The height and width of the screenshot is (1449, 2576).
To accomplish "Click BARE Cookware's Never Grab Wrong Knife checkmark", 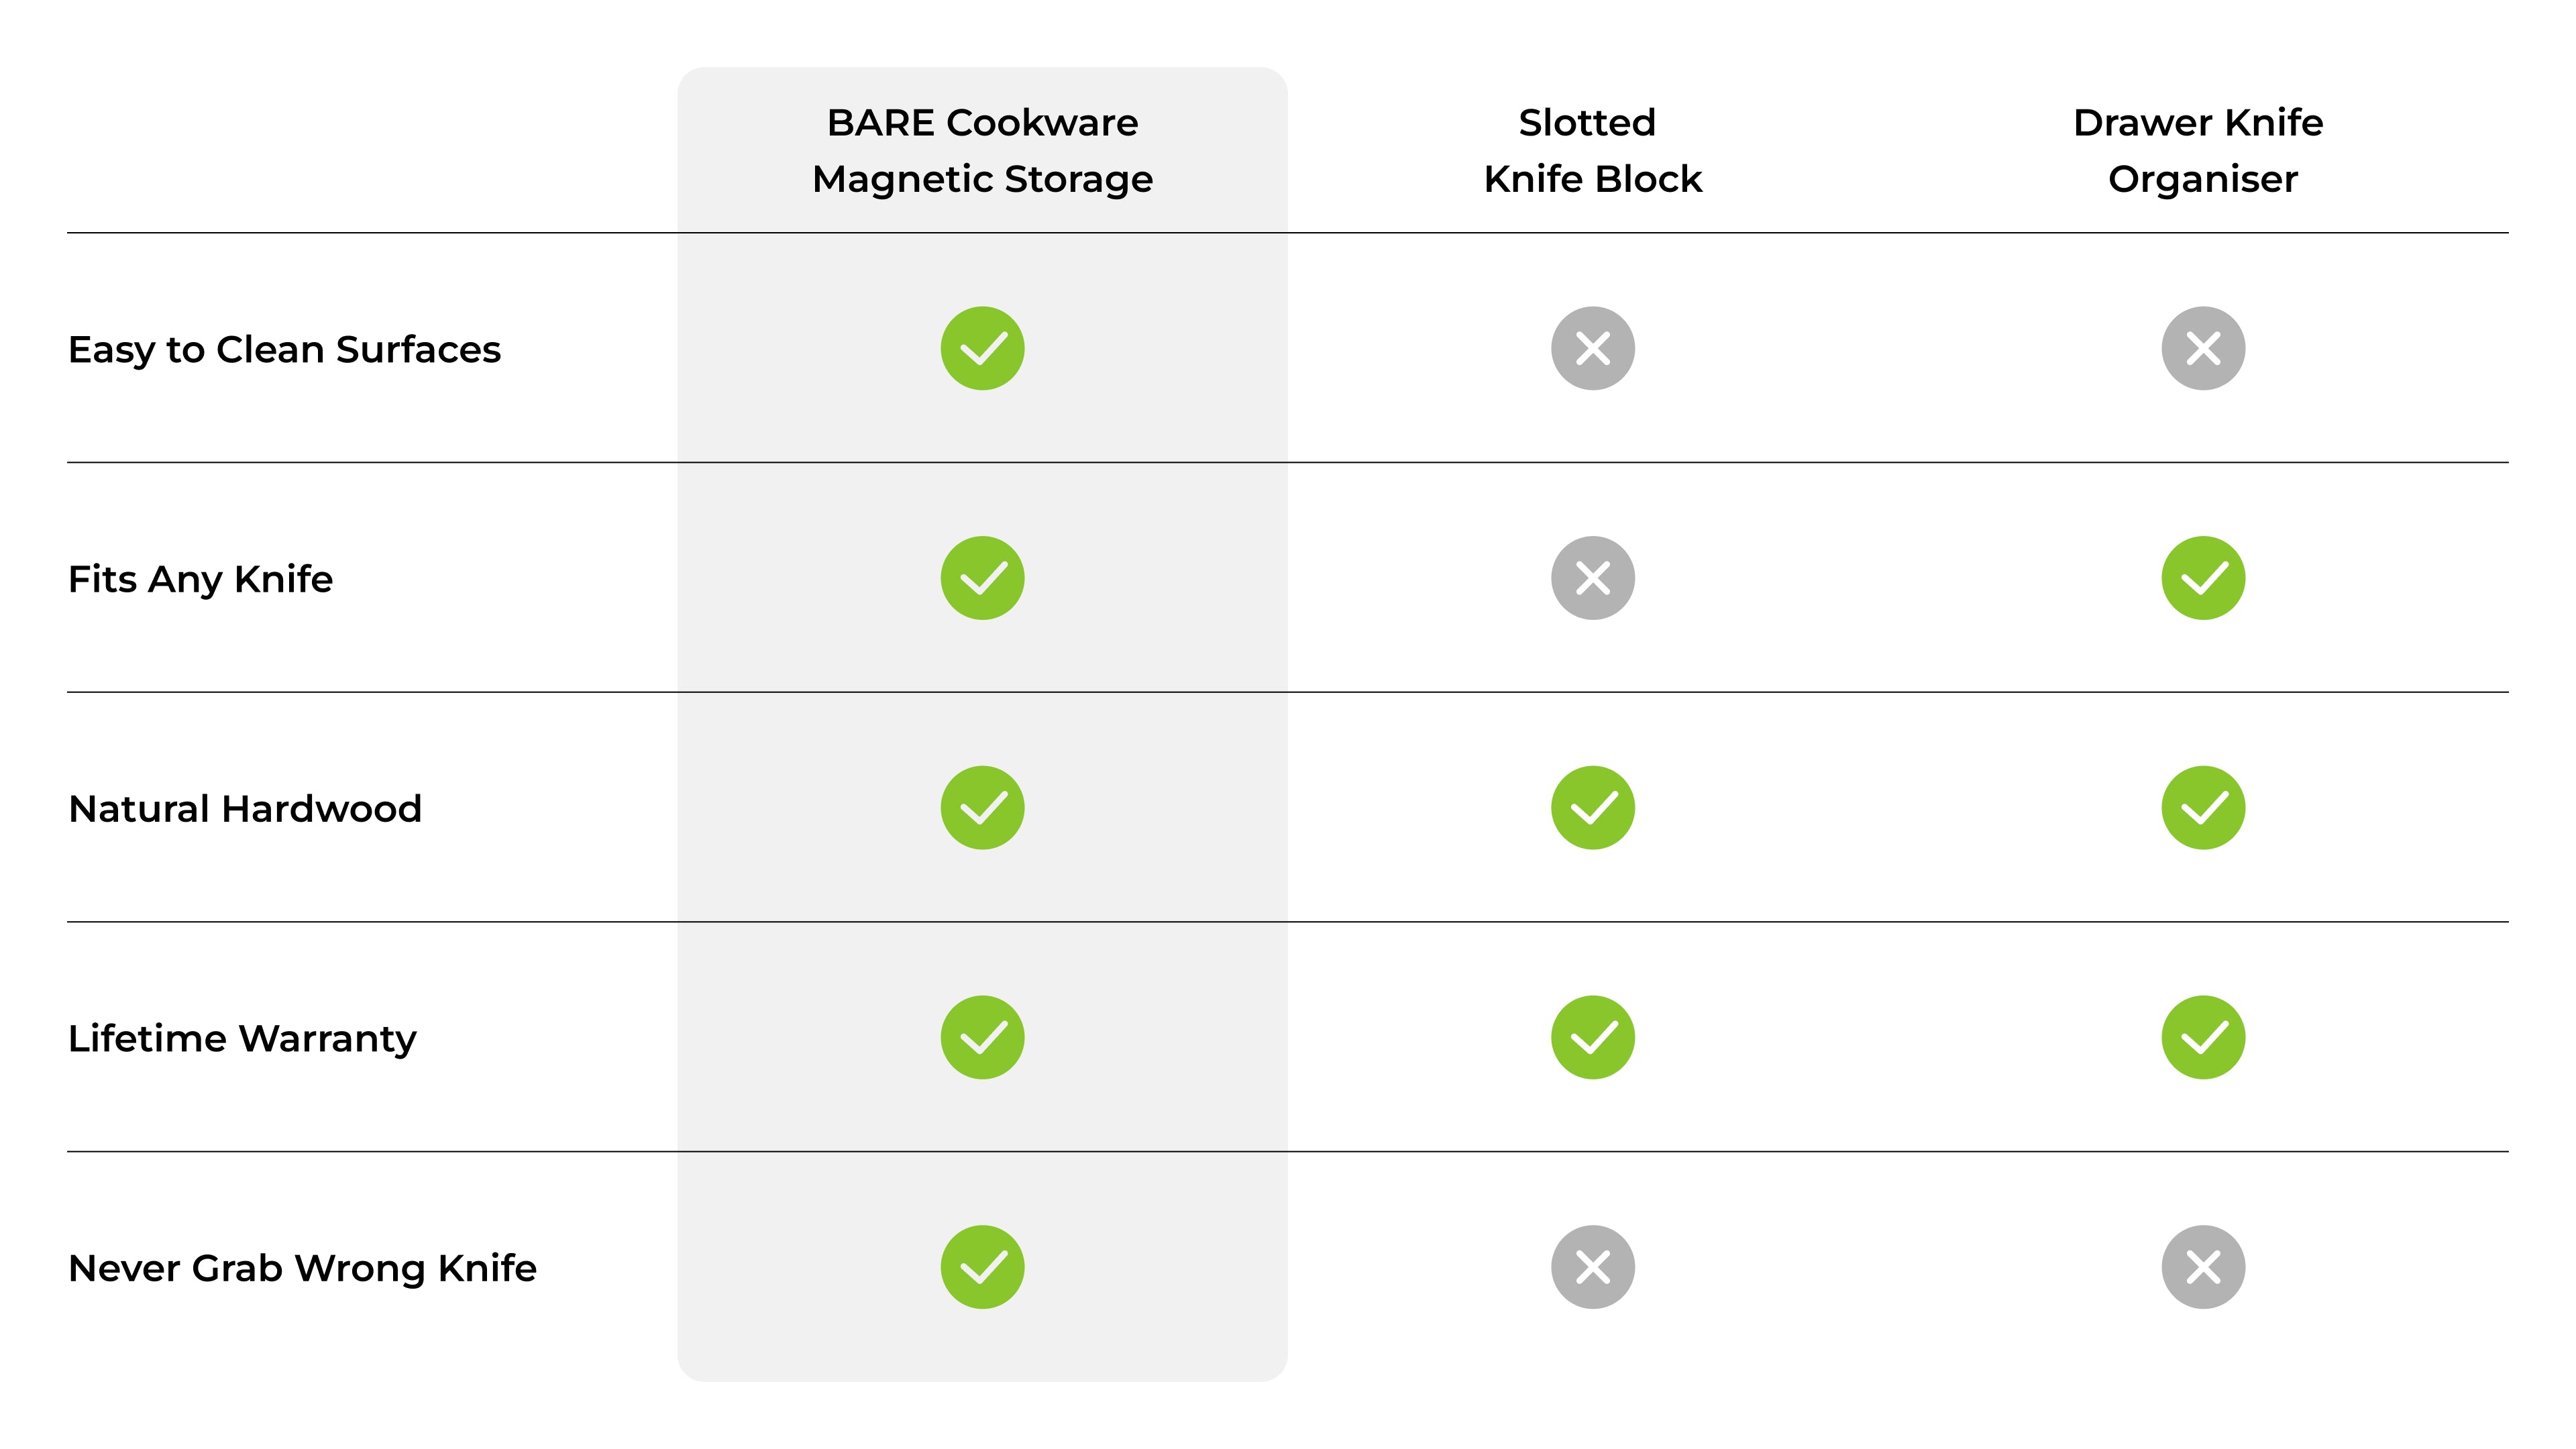I will (x=982, y=1267).
